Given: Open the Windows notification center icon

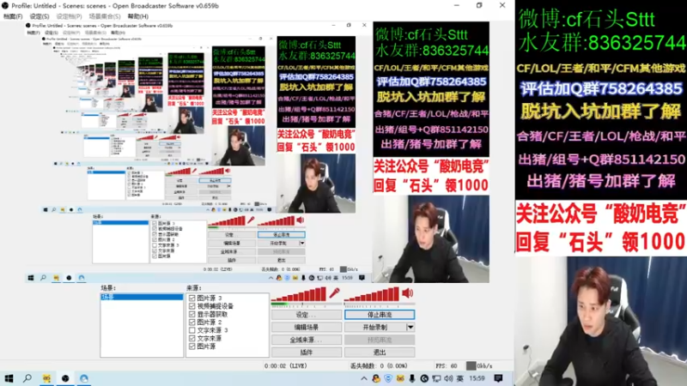Looking at the screenshot, I should point(498,378).
